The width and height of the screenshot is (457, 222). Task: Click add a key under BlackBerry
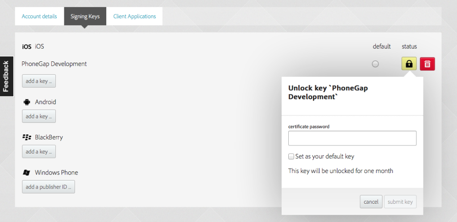point(39,151)
